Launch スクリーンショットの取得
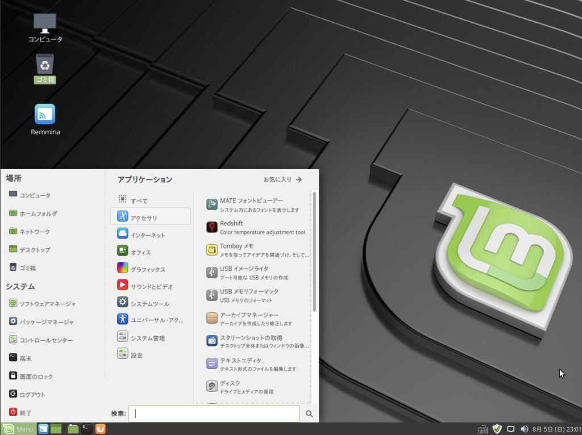 click(257, 341)
